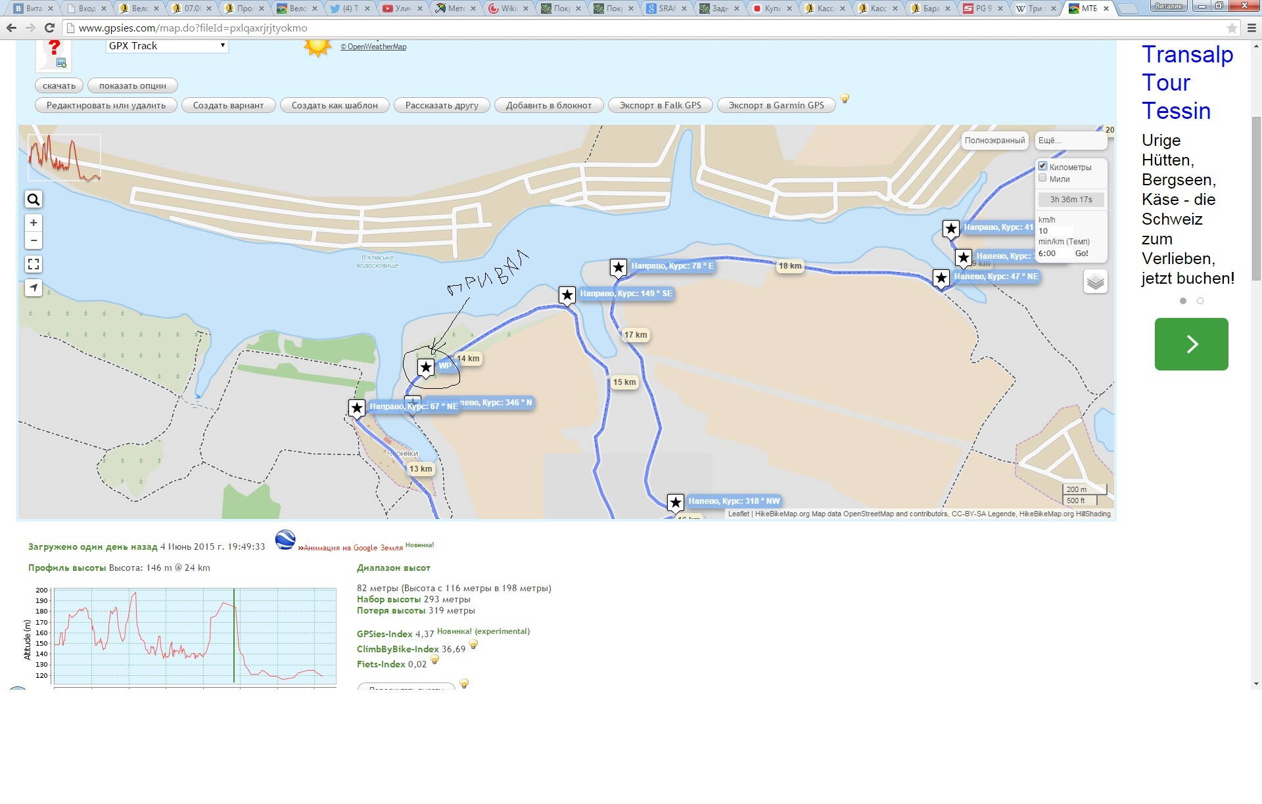Open the map layers stack icon
This screenshot has width=1262, height=804.
tap(1095, 282)
